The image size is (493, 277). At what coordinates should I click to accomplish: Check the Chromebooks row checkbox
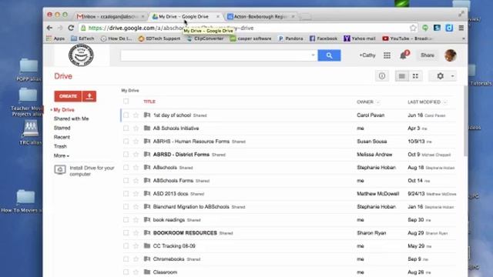[x=126, y=259]
